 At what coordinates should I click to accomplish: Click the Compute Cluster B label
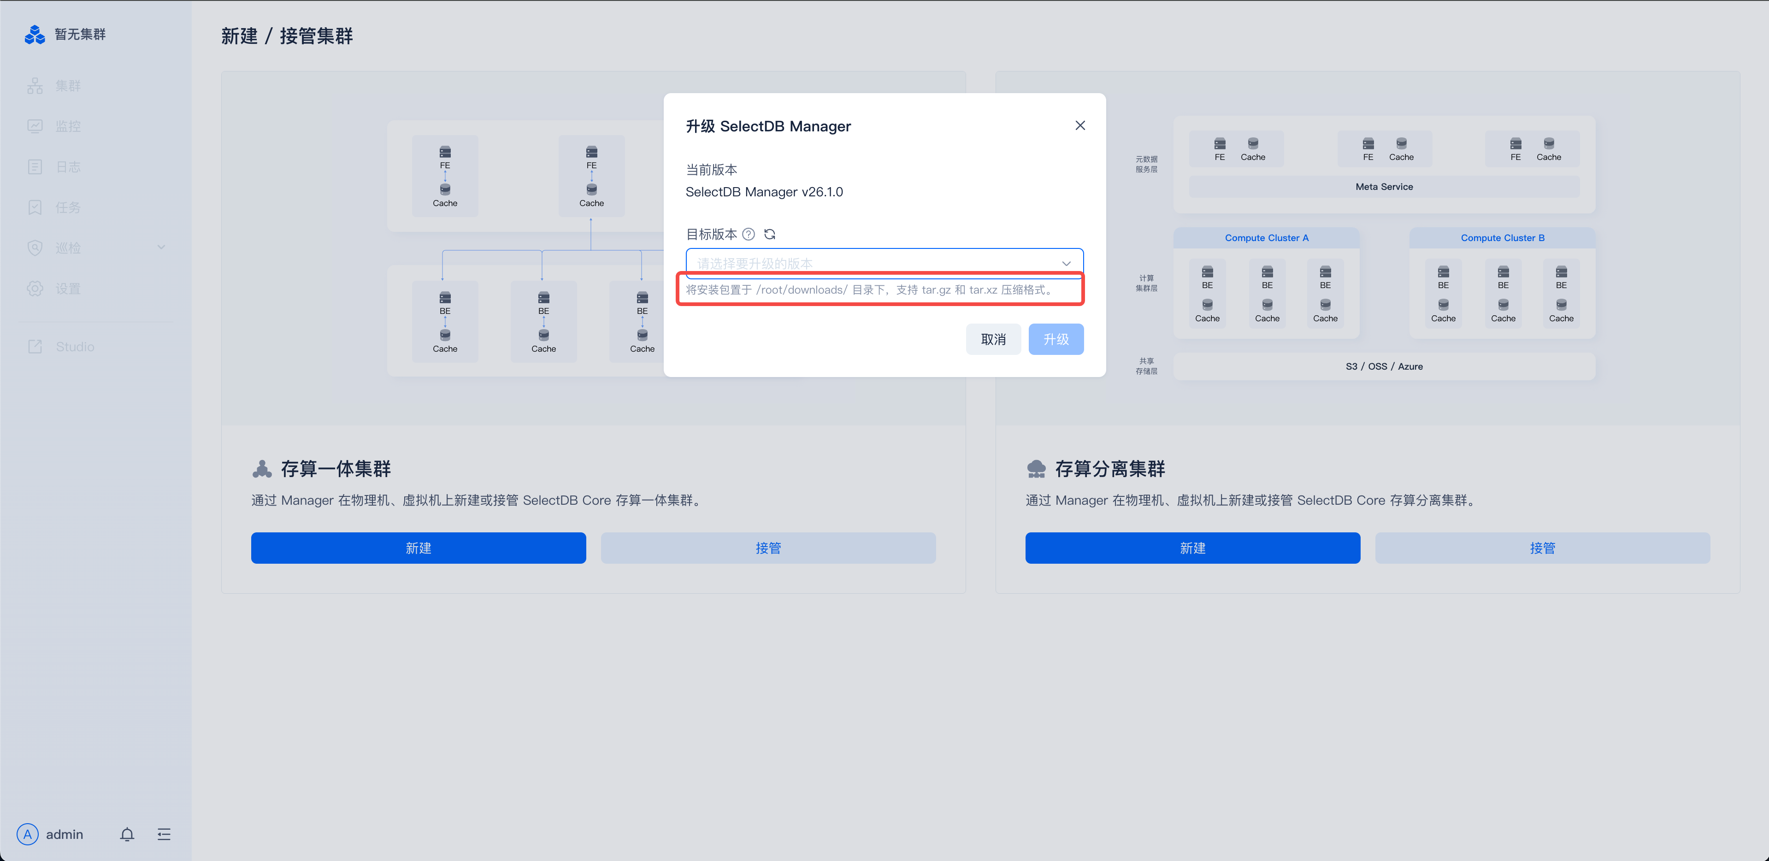[1503, 237]
